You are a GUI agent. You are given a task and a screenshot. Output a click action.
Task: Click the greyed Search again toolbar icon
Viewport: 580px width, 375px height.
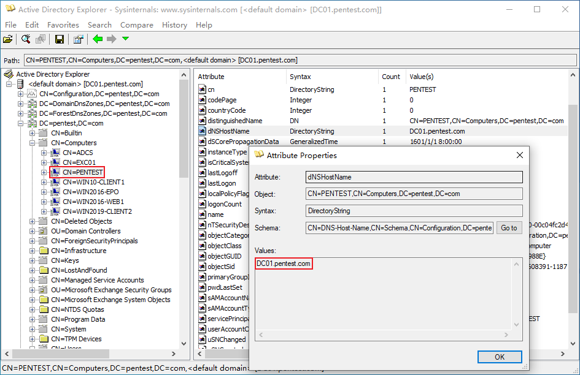pyautogui.click(x=41, y=39)
